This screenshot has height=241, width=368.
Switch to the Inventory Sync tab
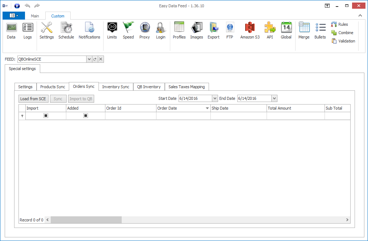116,87
